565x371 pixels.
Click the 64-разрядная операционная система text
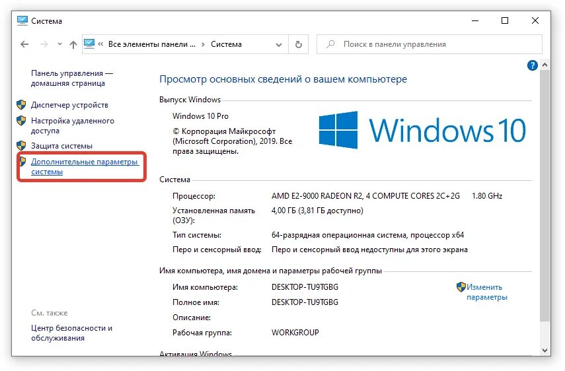coord(367,235)
